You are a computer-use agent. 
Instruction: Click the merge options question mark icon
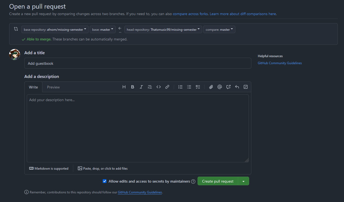coord(193,181)
